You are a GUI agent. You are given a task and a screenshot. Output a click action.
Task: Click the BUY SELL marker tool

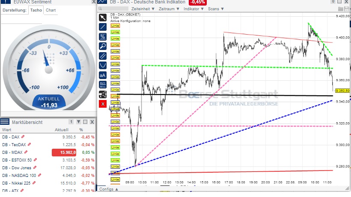(x=103, y=85)
